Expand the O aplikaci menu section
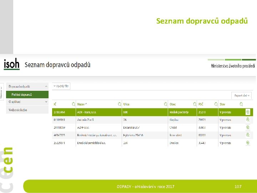Viewport: 257px width, 193px height. coord(27,102)
